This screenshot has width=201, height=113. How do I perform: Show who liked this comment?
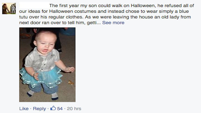[57, 109]
